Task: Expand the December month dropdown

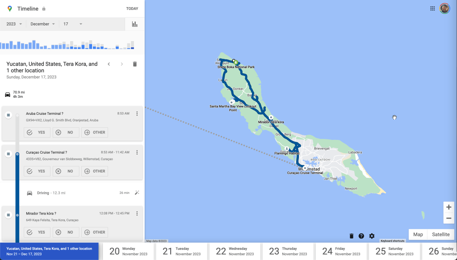Action: point(43,24)
